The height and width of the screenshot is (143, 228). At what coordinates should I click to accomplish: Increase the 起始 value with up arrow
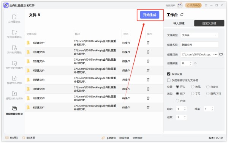point(185,108)
